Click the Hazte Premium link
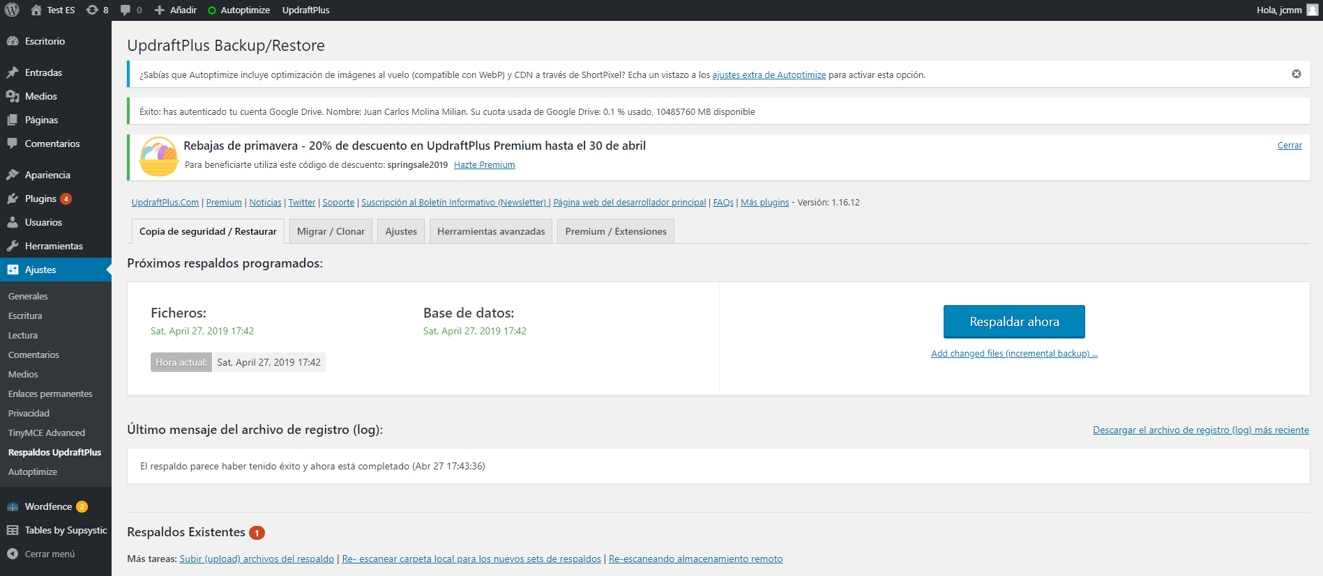 (484, 165)
